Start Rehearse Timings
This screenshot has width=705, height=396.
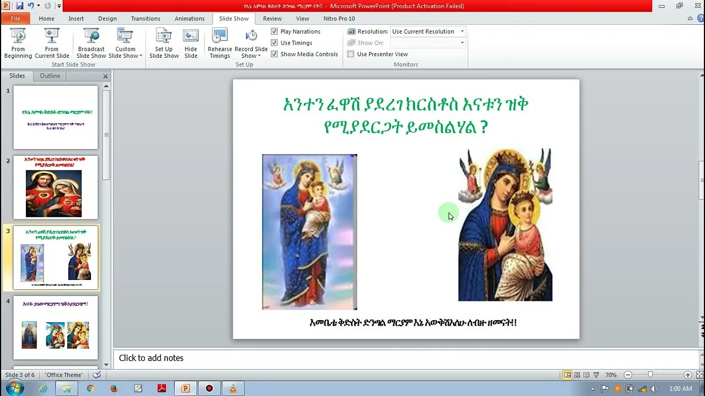[x=219, y=43]
